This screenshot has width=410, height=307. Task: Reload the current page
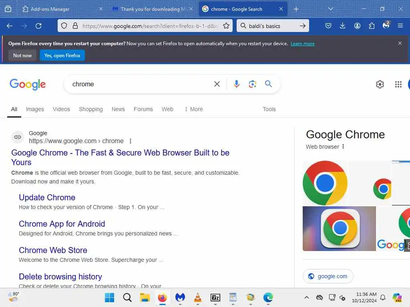click(38, 26)
